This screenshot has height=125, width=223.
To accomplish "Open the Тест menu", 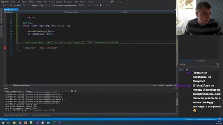I will (x=45, y=2).
